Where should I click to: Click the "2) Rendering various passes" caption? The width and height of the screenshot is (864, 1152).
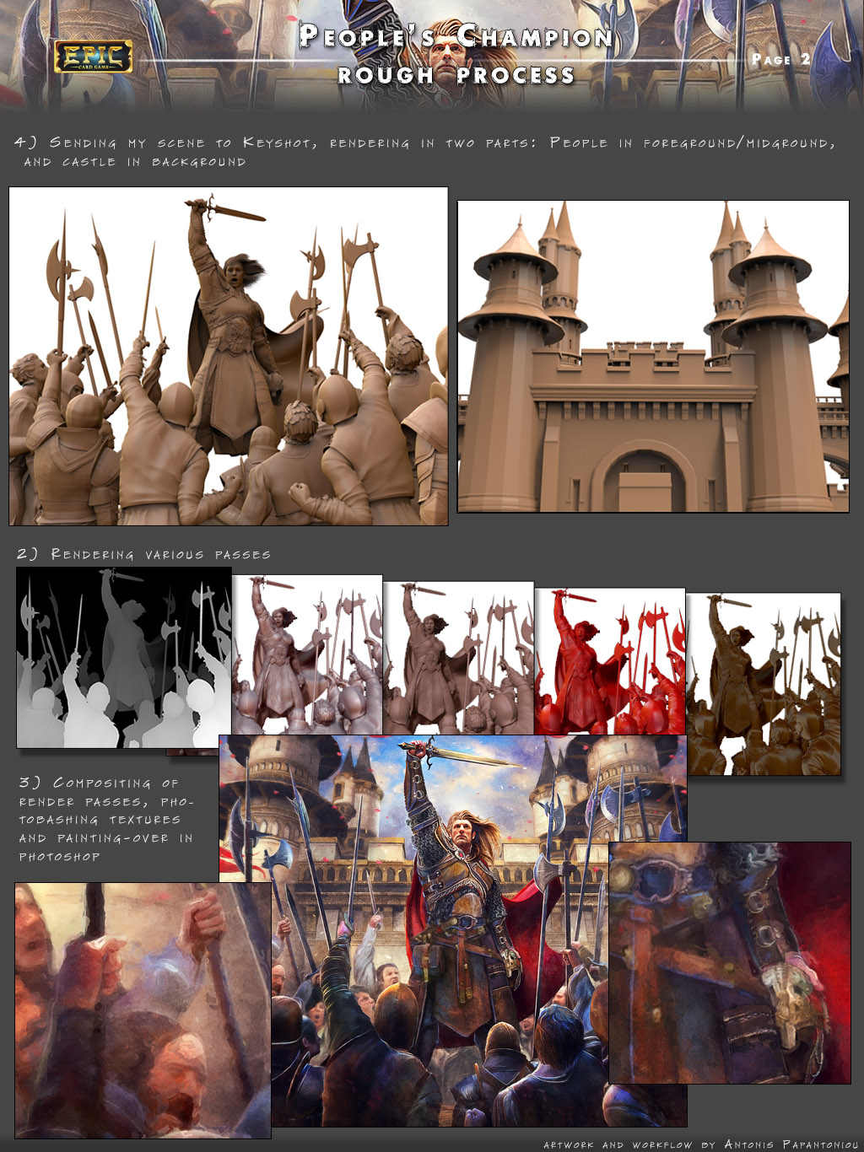[x=143, y=554]
